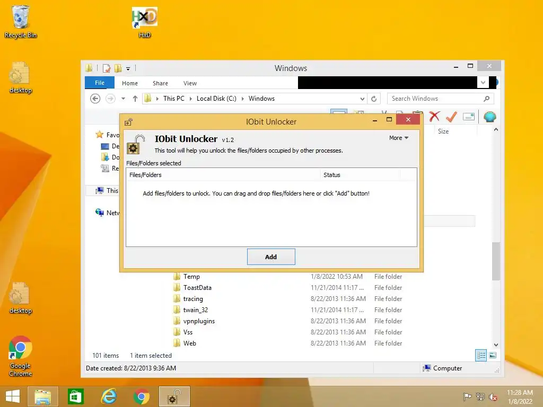Click the network tray icon
The image size is (543, 407).
[x=480, y=396]
